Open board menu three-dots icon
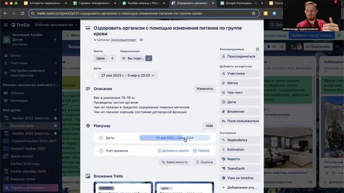The width and height of the screenshot is (344, 193). (x=338, y=47)
